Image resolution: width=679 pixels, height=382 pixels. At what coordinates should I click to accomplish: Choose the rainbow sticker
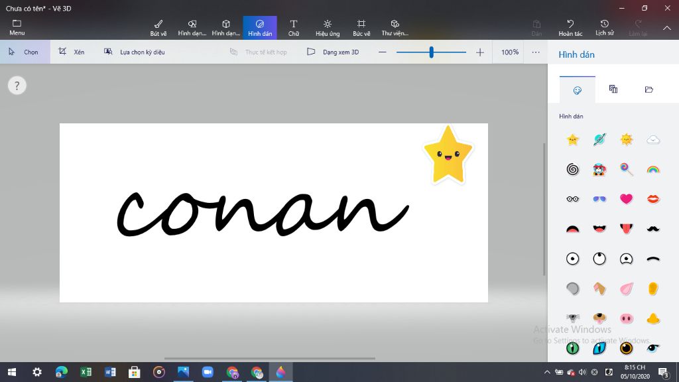click(x=653, y=169)
